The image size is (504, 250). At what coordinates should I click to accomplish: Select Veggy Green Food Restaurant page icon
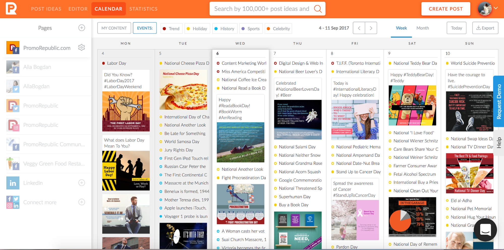13,164
